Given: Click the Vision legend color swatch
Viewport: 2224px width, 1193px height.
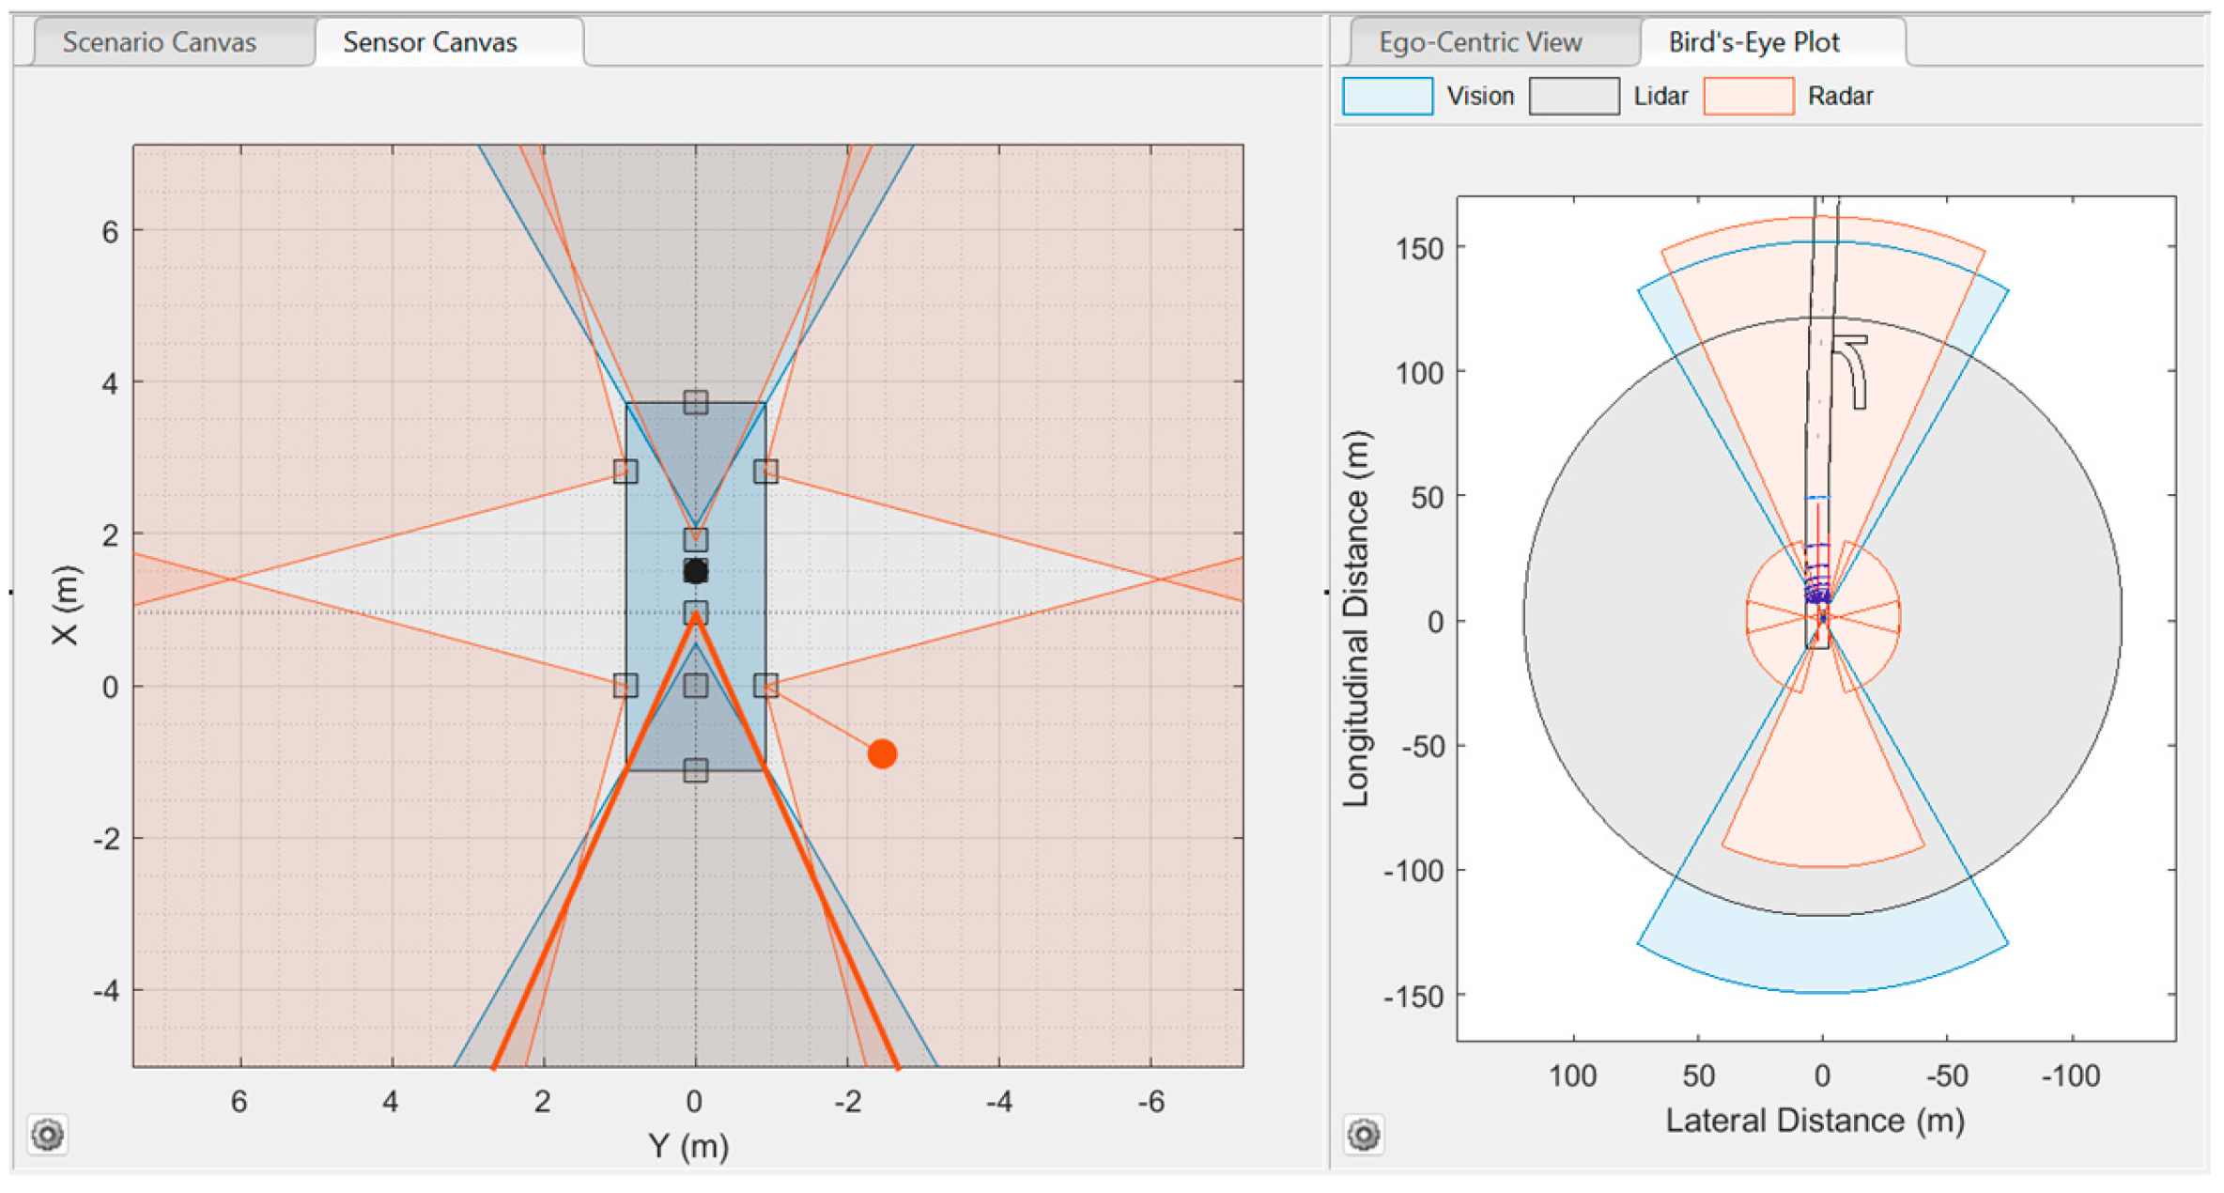Looking at the screenshot, I should (x=1386, y=96).
